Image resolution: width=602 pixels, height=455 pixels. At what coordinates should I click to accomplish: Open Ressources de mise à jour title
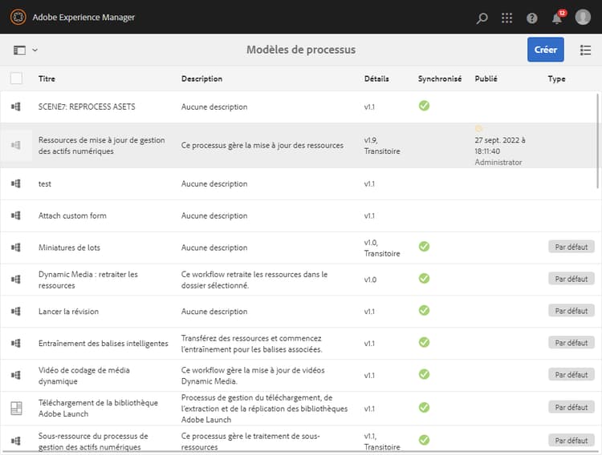point(102,145)
